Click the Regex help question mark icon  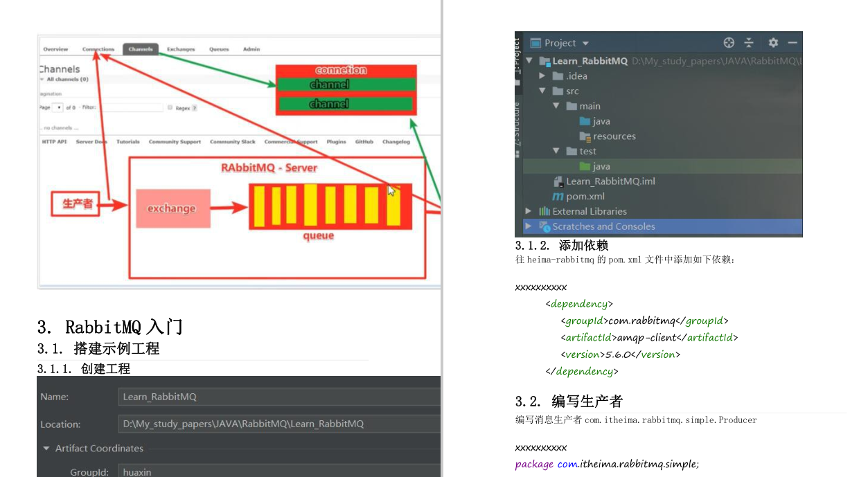[194, 108]
